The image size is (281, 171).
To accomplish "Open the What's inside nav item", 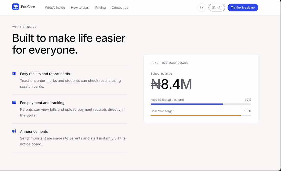I will pos(55,7).
